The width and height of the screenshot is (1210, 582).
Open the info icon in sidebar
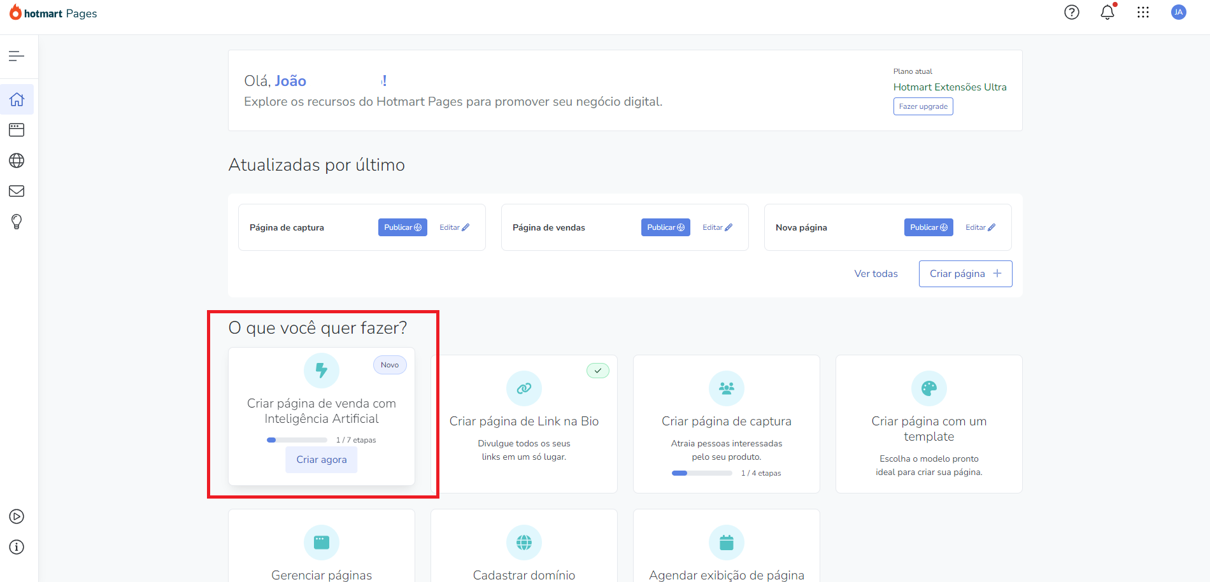pos(17,547)
